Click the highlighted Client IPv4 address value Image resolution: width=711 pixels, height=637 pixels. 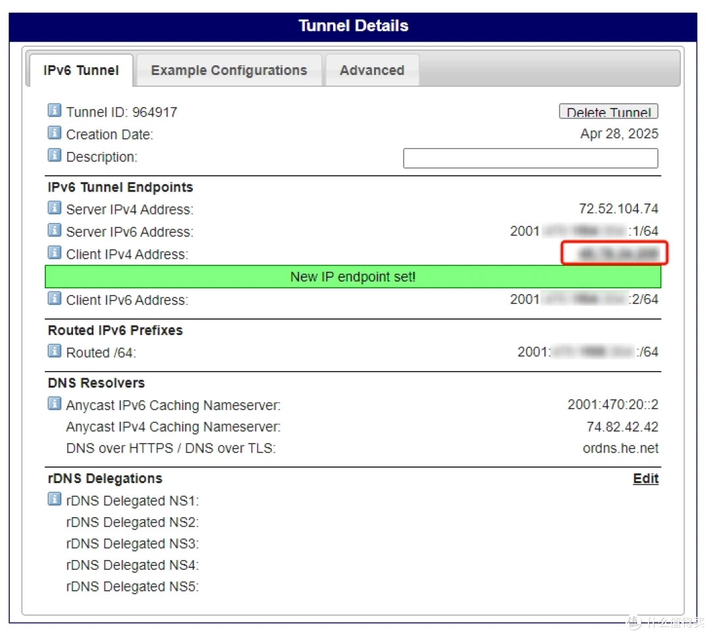614,253
